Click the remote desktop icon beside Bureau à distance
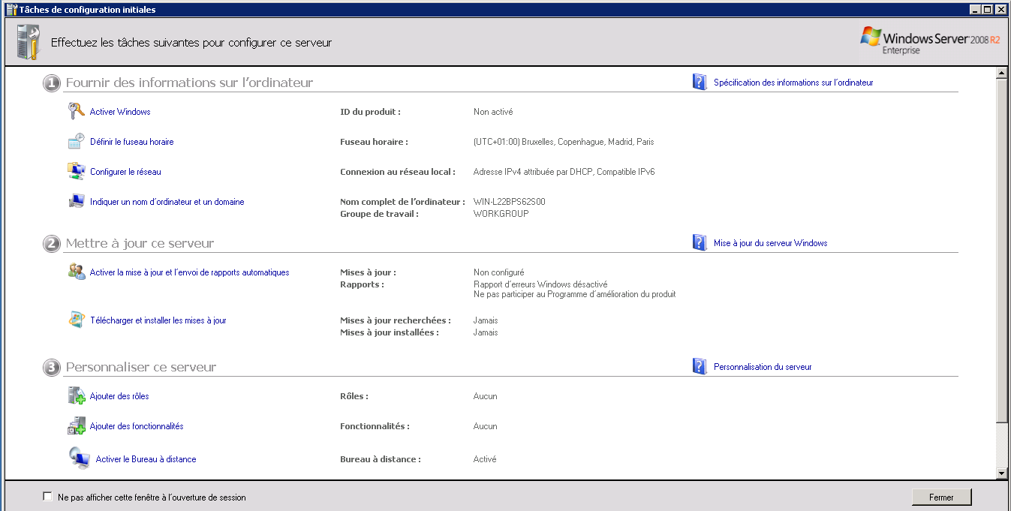The image size is (1011, 511). point(80,458)
